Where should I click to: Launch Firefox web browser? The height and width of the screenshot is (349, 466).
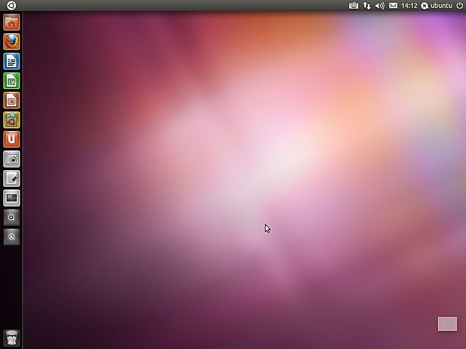click(11, 41)
